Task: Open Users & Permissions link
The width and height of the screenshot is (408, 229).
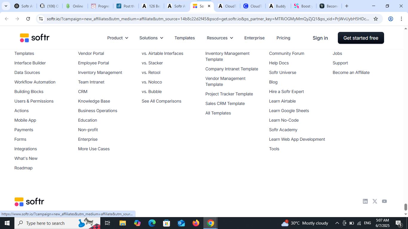Action: pos(34,101)
